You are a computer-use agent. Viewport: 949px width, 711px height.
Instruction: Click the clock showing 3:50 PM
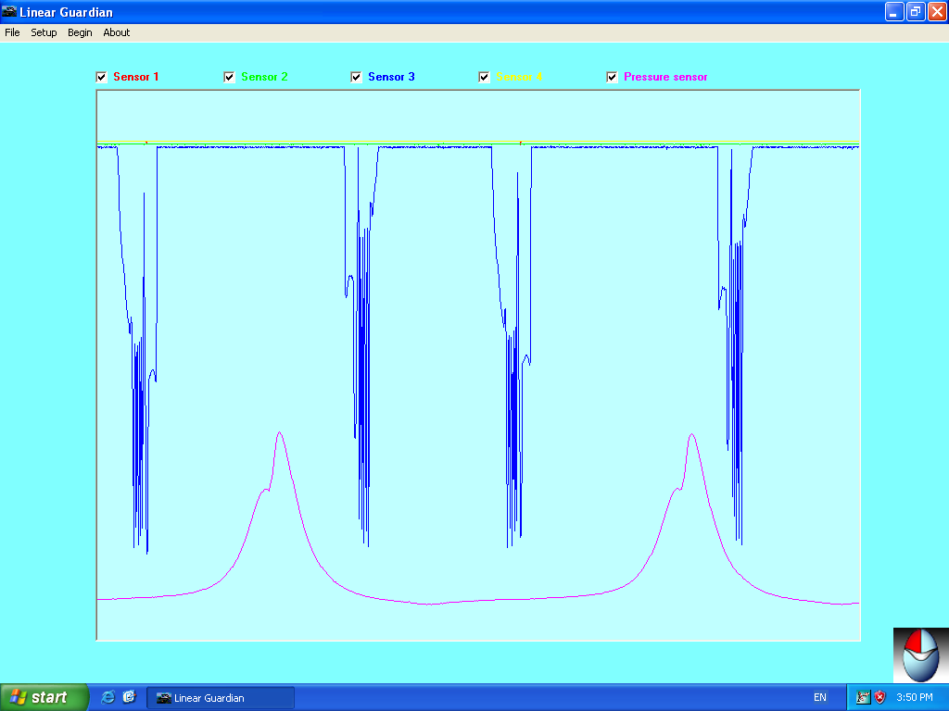coord(916,697)
